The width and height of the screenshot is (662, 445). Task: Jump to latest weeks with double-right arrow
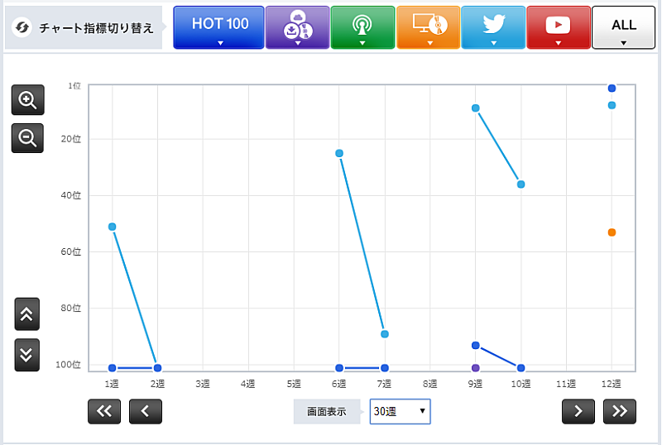point(620,411)
